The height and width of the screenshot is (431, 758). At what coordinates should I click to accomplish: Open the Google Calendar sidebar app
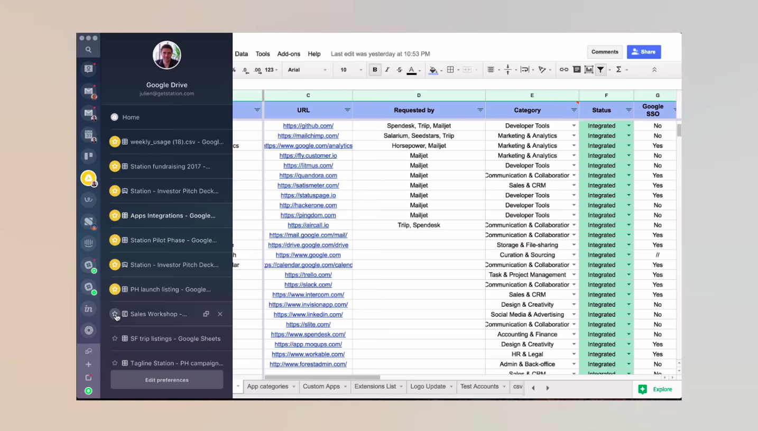(88, 135)
